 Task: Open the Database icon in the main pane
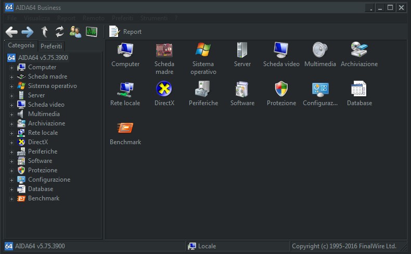[x=359, y=89]
